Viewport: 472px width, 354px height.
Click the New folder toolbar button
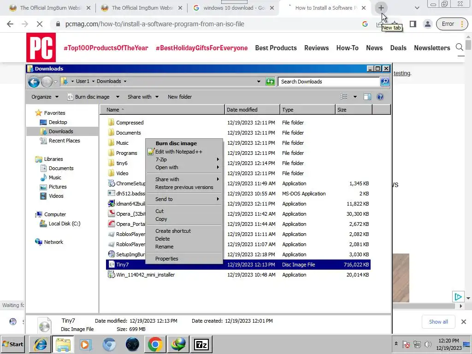tap(180, 97)
